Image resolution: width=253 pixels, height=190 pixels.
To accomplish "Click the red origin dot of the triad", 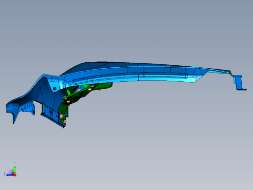I will pyautogui.click(x=15, y=175).
